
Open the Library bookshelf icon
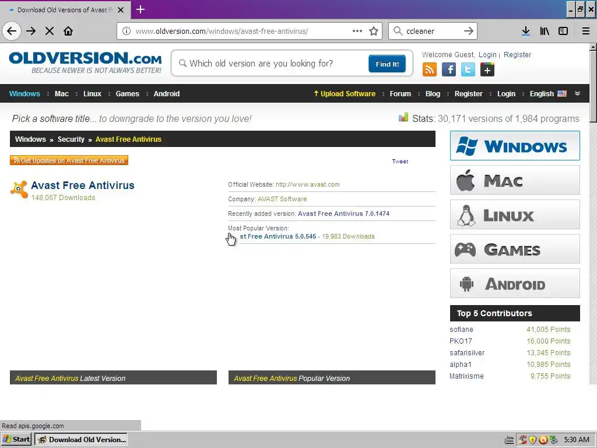point(545,31)
